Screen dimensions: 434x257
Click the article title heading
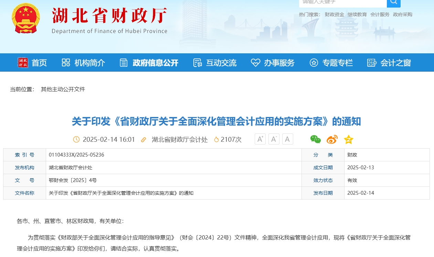pos(216,121)
